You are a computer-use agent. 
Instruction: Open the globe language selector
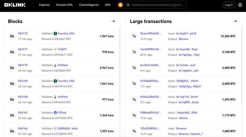tap(240, 5)
